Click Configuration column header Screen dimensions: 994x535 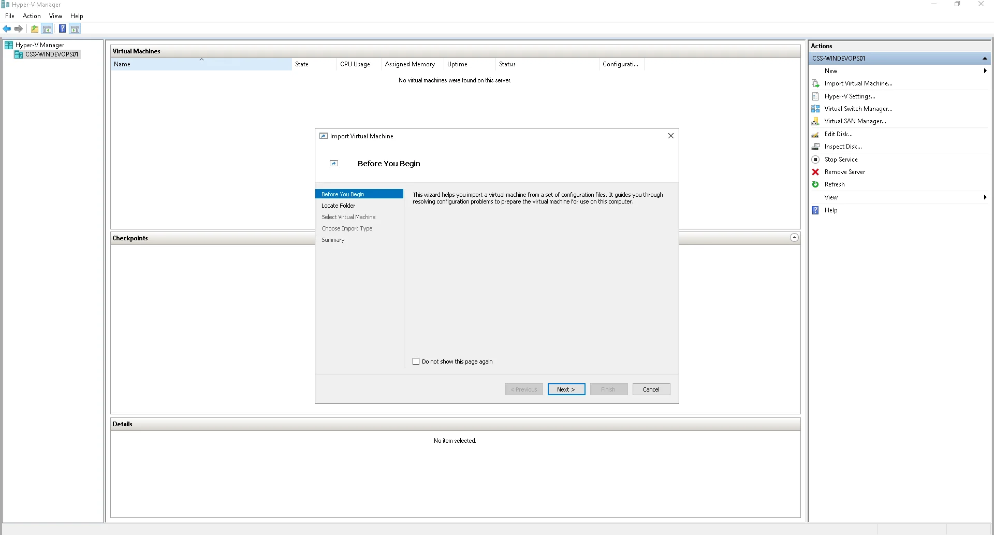point(622,64)
